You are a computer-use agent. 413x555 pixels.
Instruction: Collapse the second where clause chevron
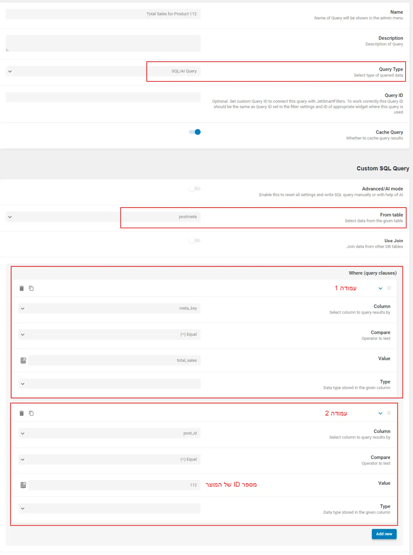[x=380, y=413]
